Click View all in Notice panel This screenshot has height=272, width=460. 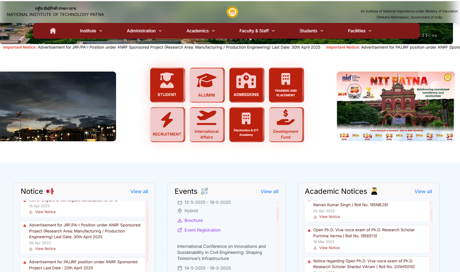pyautogui.click(x=139, y=191)
